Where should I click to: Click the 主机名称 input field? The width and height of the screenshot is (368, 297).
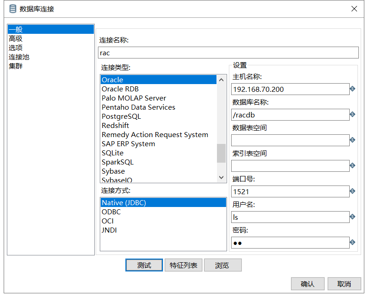pos(290,89)
